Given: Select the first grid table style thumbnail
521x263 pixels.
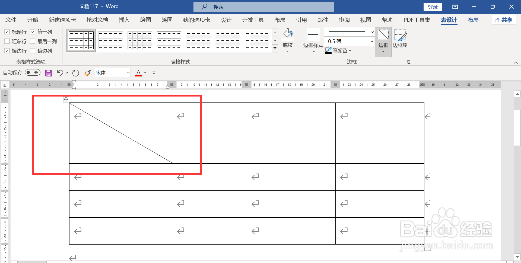Looking at the screenshot, I should (81, 40).
